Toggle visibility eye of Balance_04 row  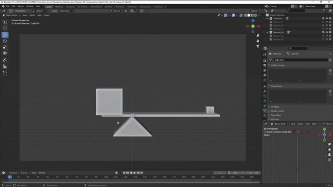pyautogui.click(x=327, y=32)
